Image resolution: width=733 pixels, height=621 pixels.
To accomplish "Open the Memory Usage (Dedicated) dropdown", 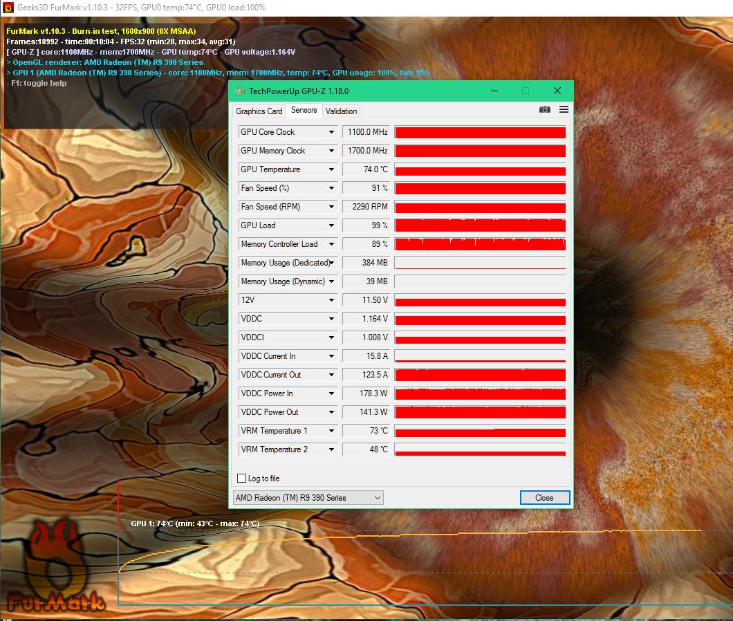I will tap(331, 263).
